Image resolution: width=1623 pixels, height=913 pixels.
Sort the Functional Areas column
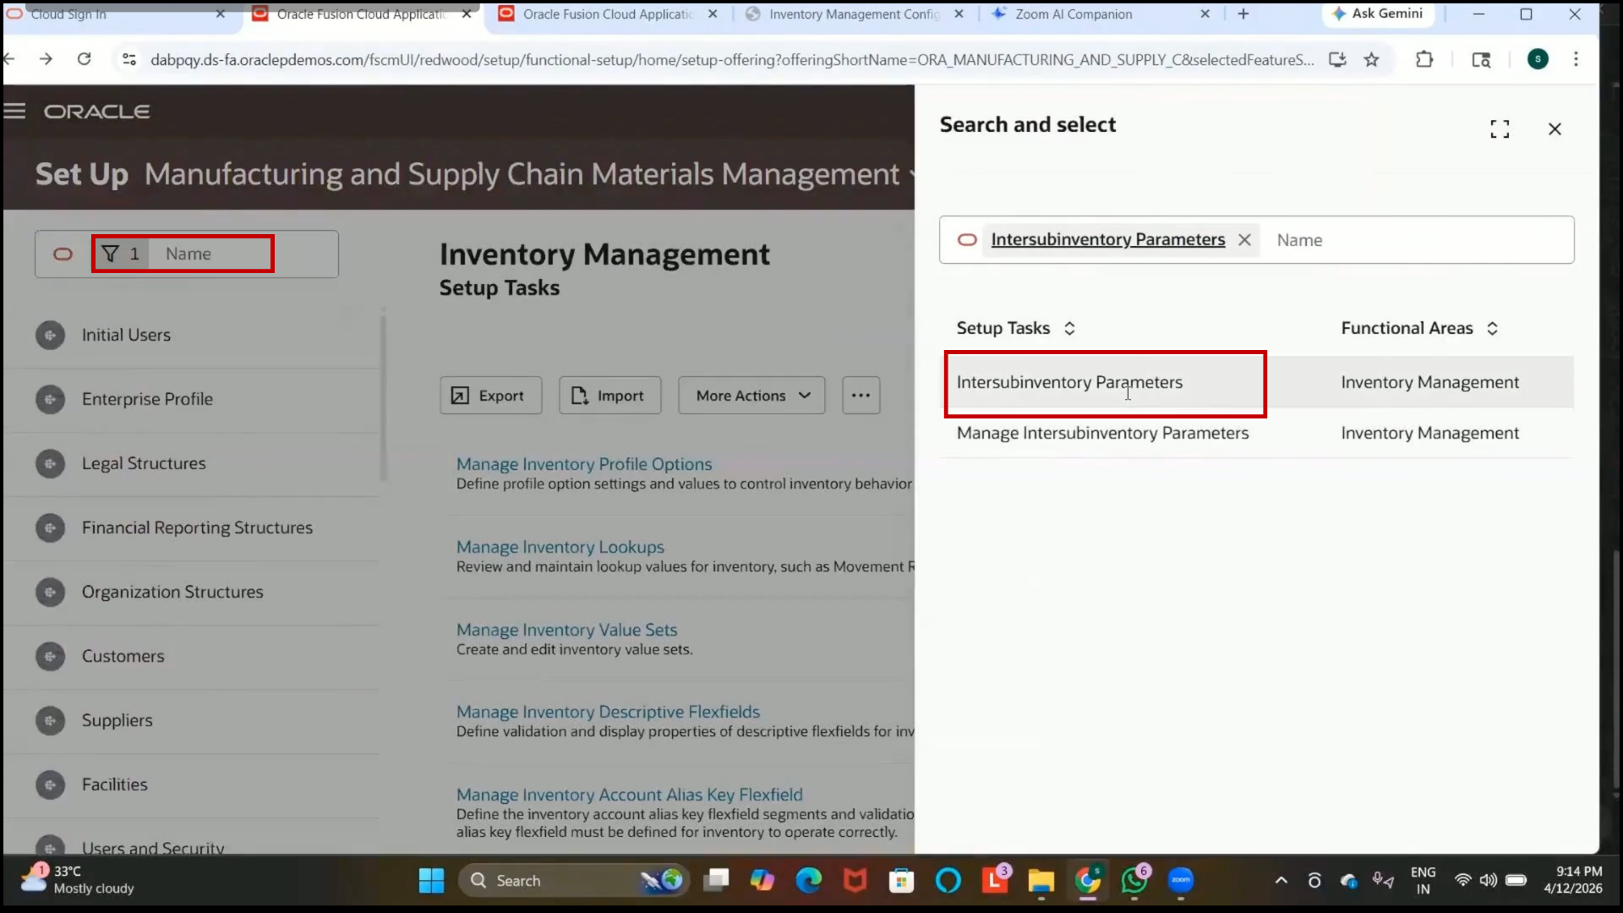coord(1492,328)
